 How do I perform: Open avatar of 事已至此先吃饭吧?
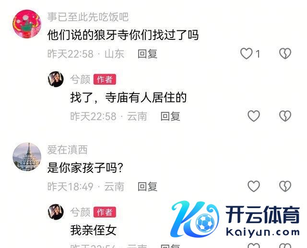pos(27,24)
